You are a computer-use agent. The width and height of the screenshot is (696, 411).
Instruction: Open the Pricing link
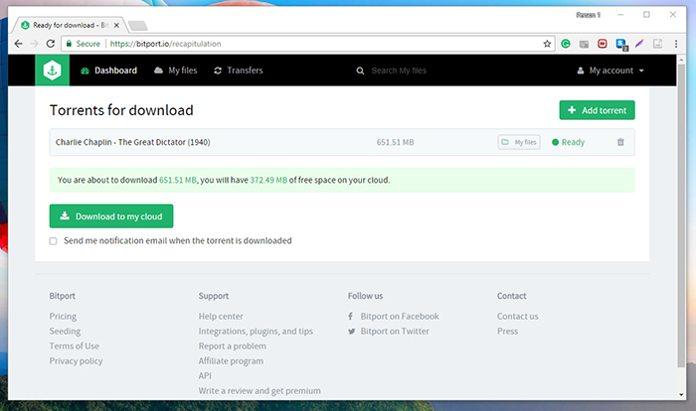63,316
